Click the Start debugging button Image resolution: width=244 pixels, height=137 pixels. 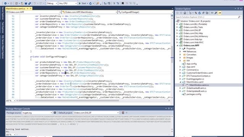pos(82,3)
